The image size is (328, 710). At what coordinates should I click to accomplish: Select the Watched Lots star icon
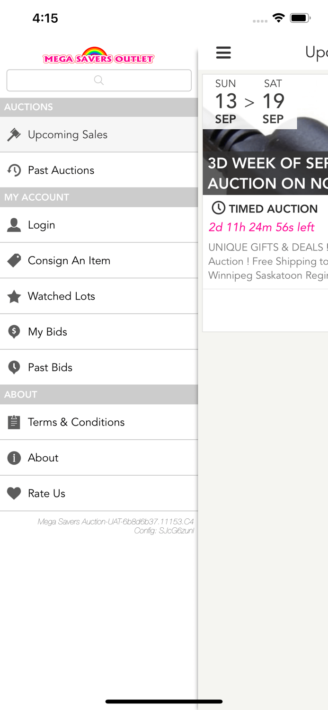[x=14, y=296]
